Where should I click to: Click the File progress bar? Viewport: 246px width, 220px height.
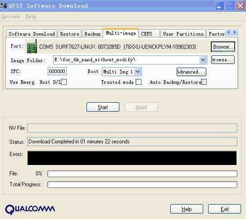click(x=142, y=174)
